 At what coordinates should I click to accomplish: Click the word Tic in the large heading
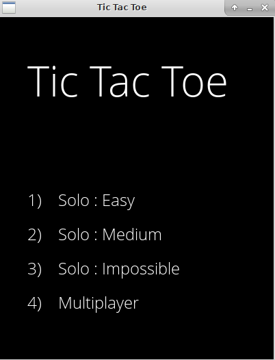click(53, 81)
